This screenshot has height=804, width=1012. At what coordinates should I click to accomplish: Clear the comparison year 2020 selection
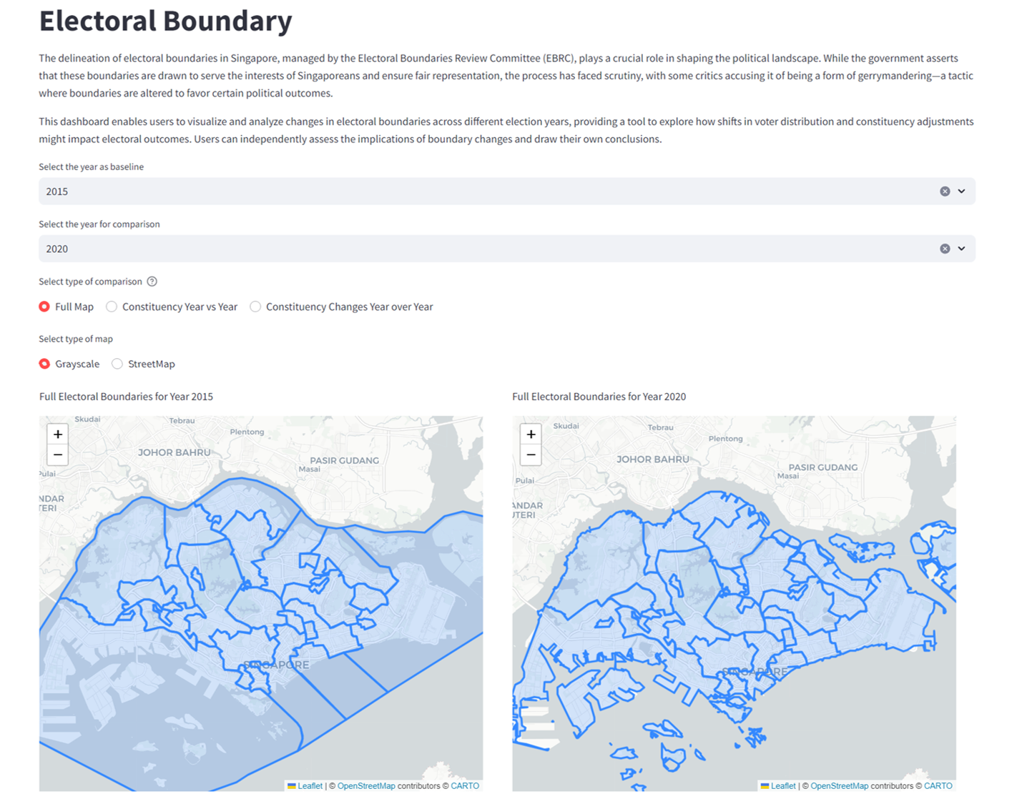tap(945, 249)
